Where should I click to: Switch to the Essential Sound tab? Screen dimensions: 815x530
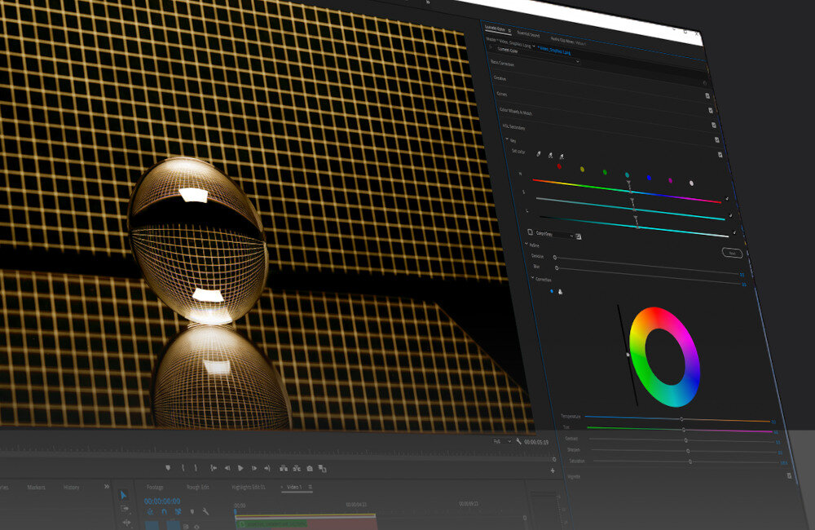pyautogui.click(x=528, y=33)
